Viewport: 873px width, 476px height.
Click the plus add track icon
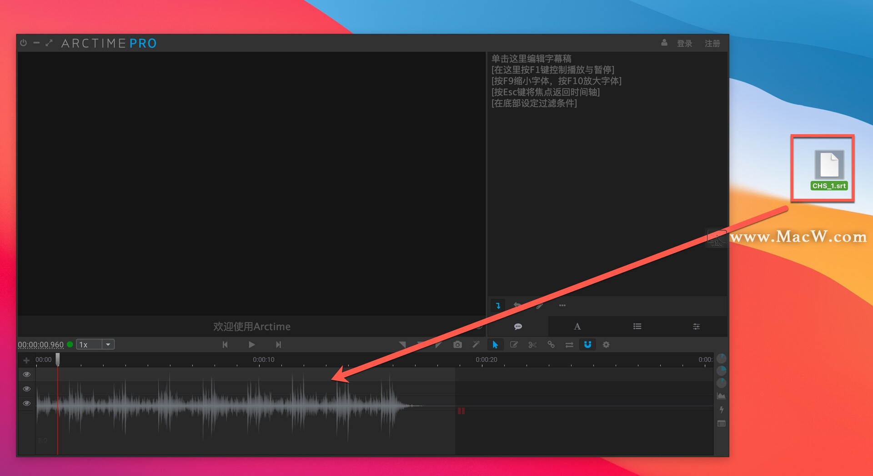point(26,360)
